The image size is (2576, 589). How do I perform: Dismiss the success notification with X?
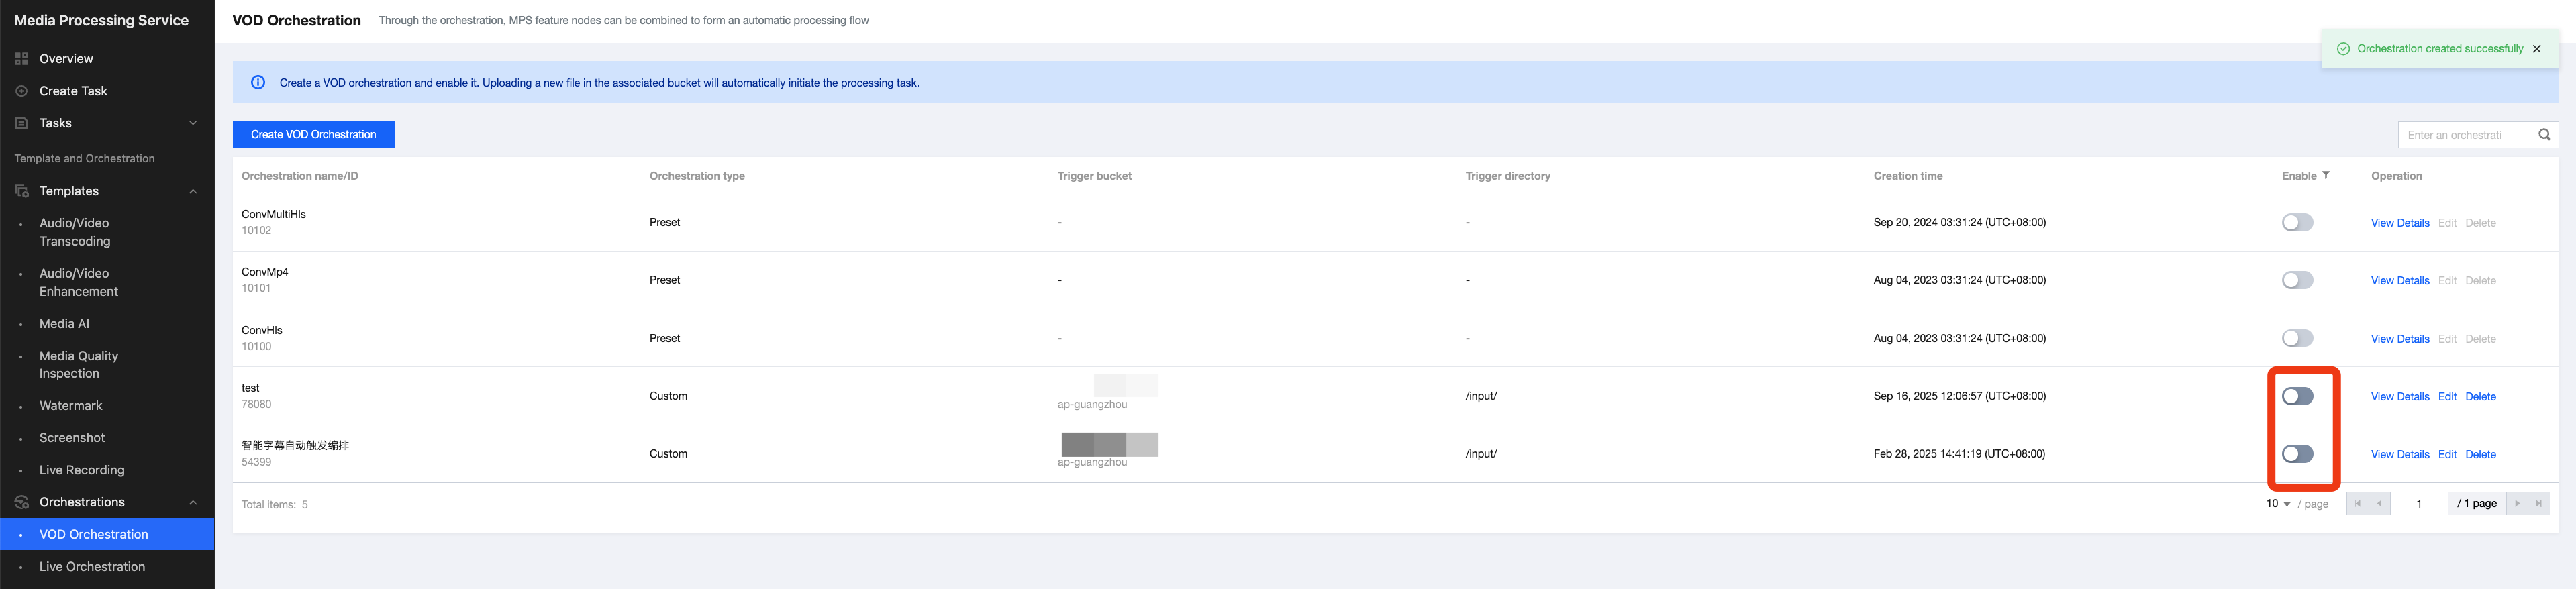coord(2536,49)
